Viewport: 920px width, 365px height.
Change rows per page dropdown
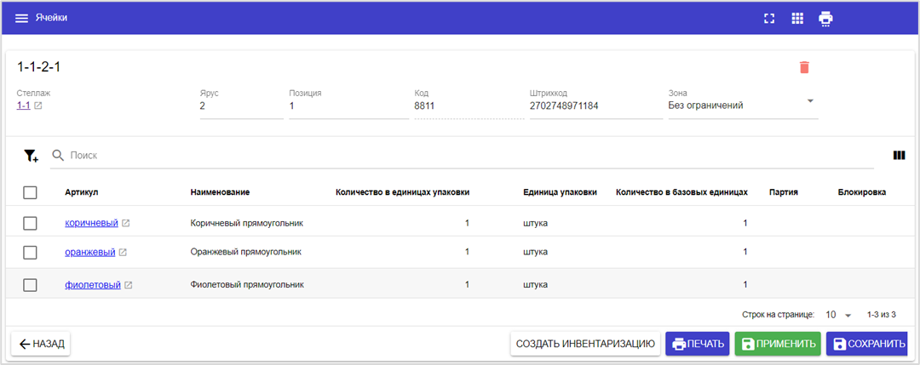(838, 315)
